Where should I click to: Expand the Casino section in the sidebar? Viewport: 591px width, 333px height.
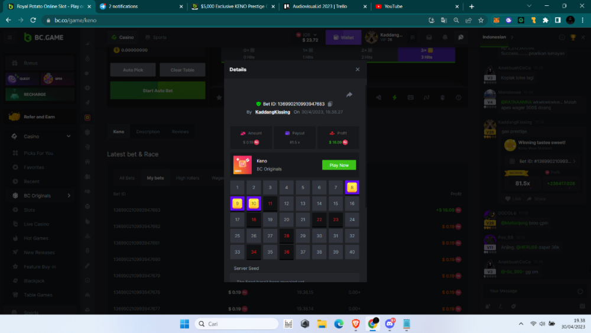point(69,136)
